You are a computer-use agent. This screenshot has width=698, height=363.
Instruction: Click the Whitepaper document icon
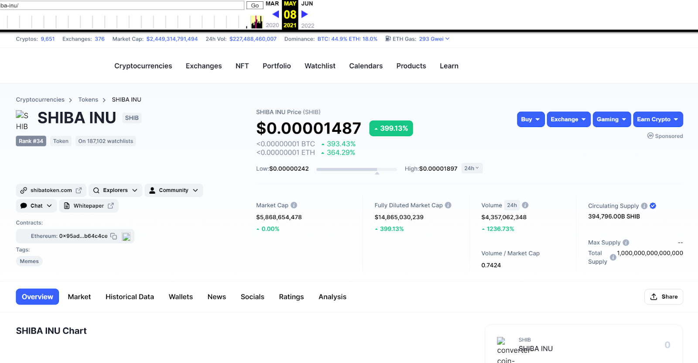67,205
